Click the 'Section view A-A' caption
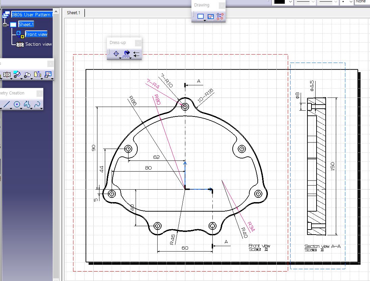The width and height of the screenshot is (370, 281). coord(322,248)
